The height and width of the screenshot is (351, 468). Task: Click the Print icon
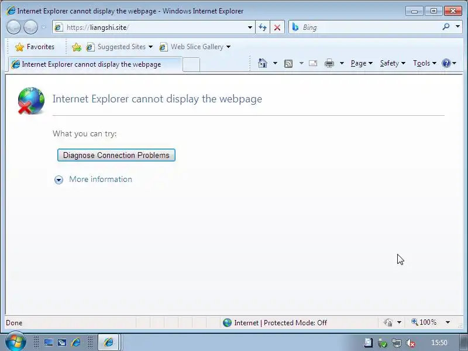point(329,63)
